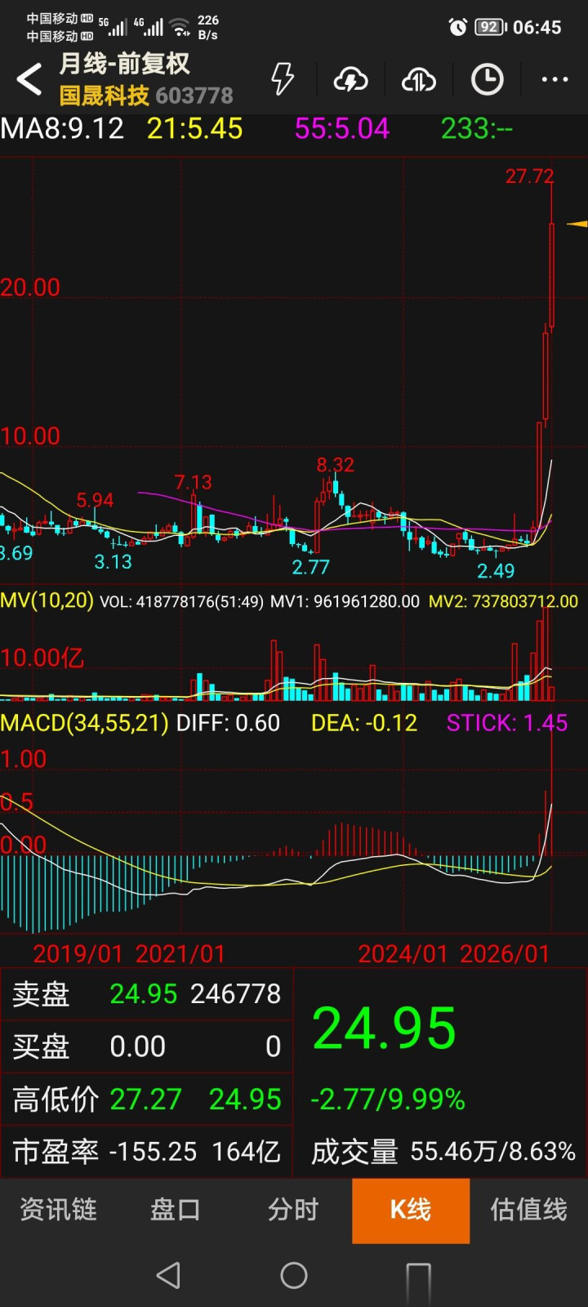Tap the DEA: -0.12 value
588x1307 pixels.
tap(364, 723)
